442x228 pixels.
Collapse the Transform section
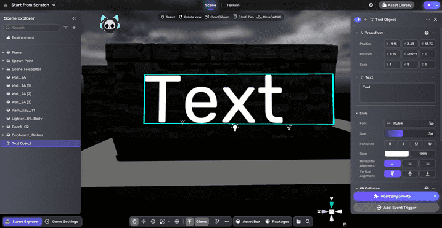point(356,33)
